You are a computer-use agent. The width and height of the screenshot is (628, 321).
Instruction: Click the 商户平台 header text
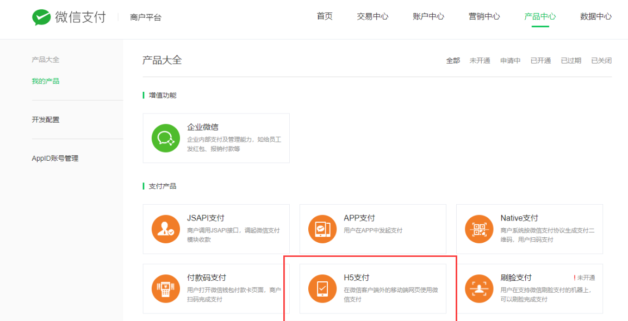(146, 17)
